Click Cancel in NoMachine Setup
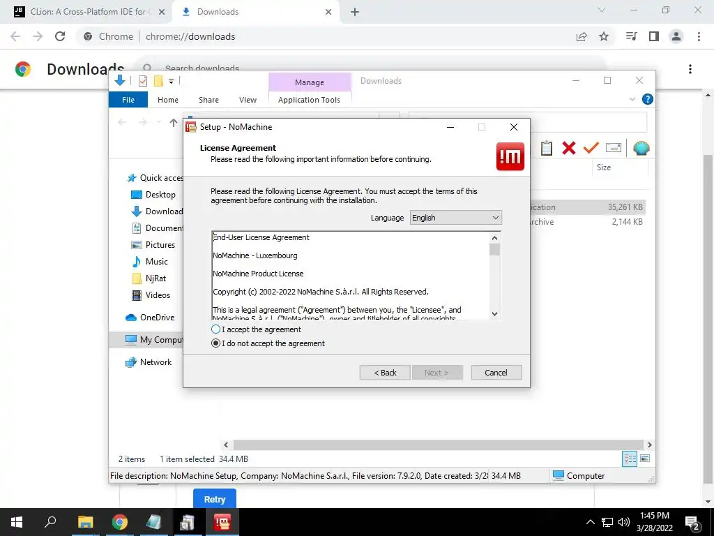 coord(496,373)
